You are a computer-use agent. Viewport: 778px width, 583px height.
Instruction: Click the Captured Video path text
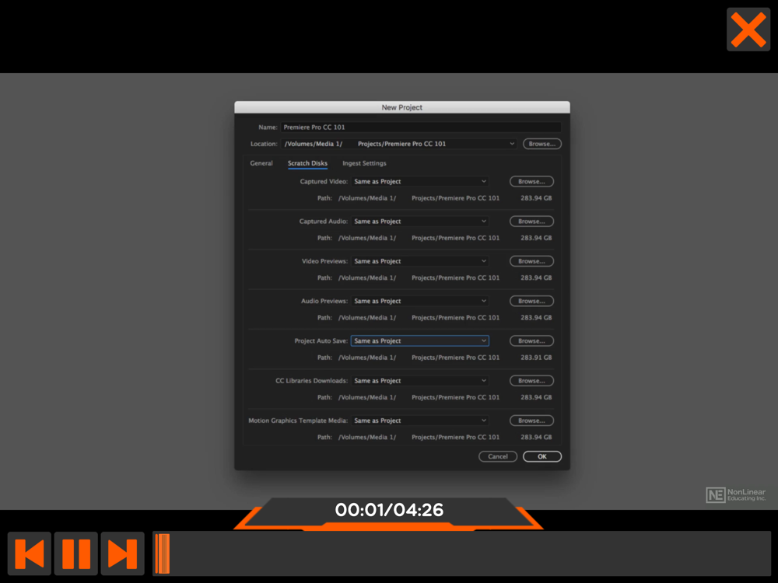[419, 197]
